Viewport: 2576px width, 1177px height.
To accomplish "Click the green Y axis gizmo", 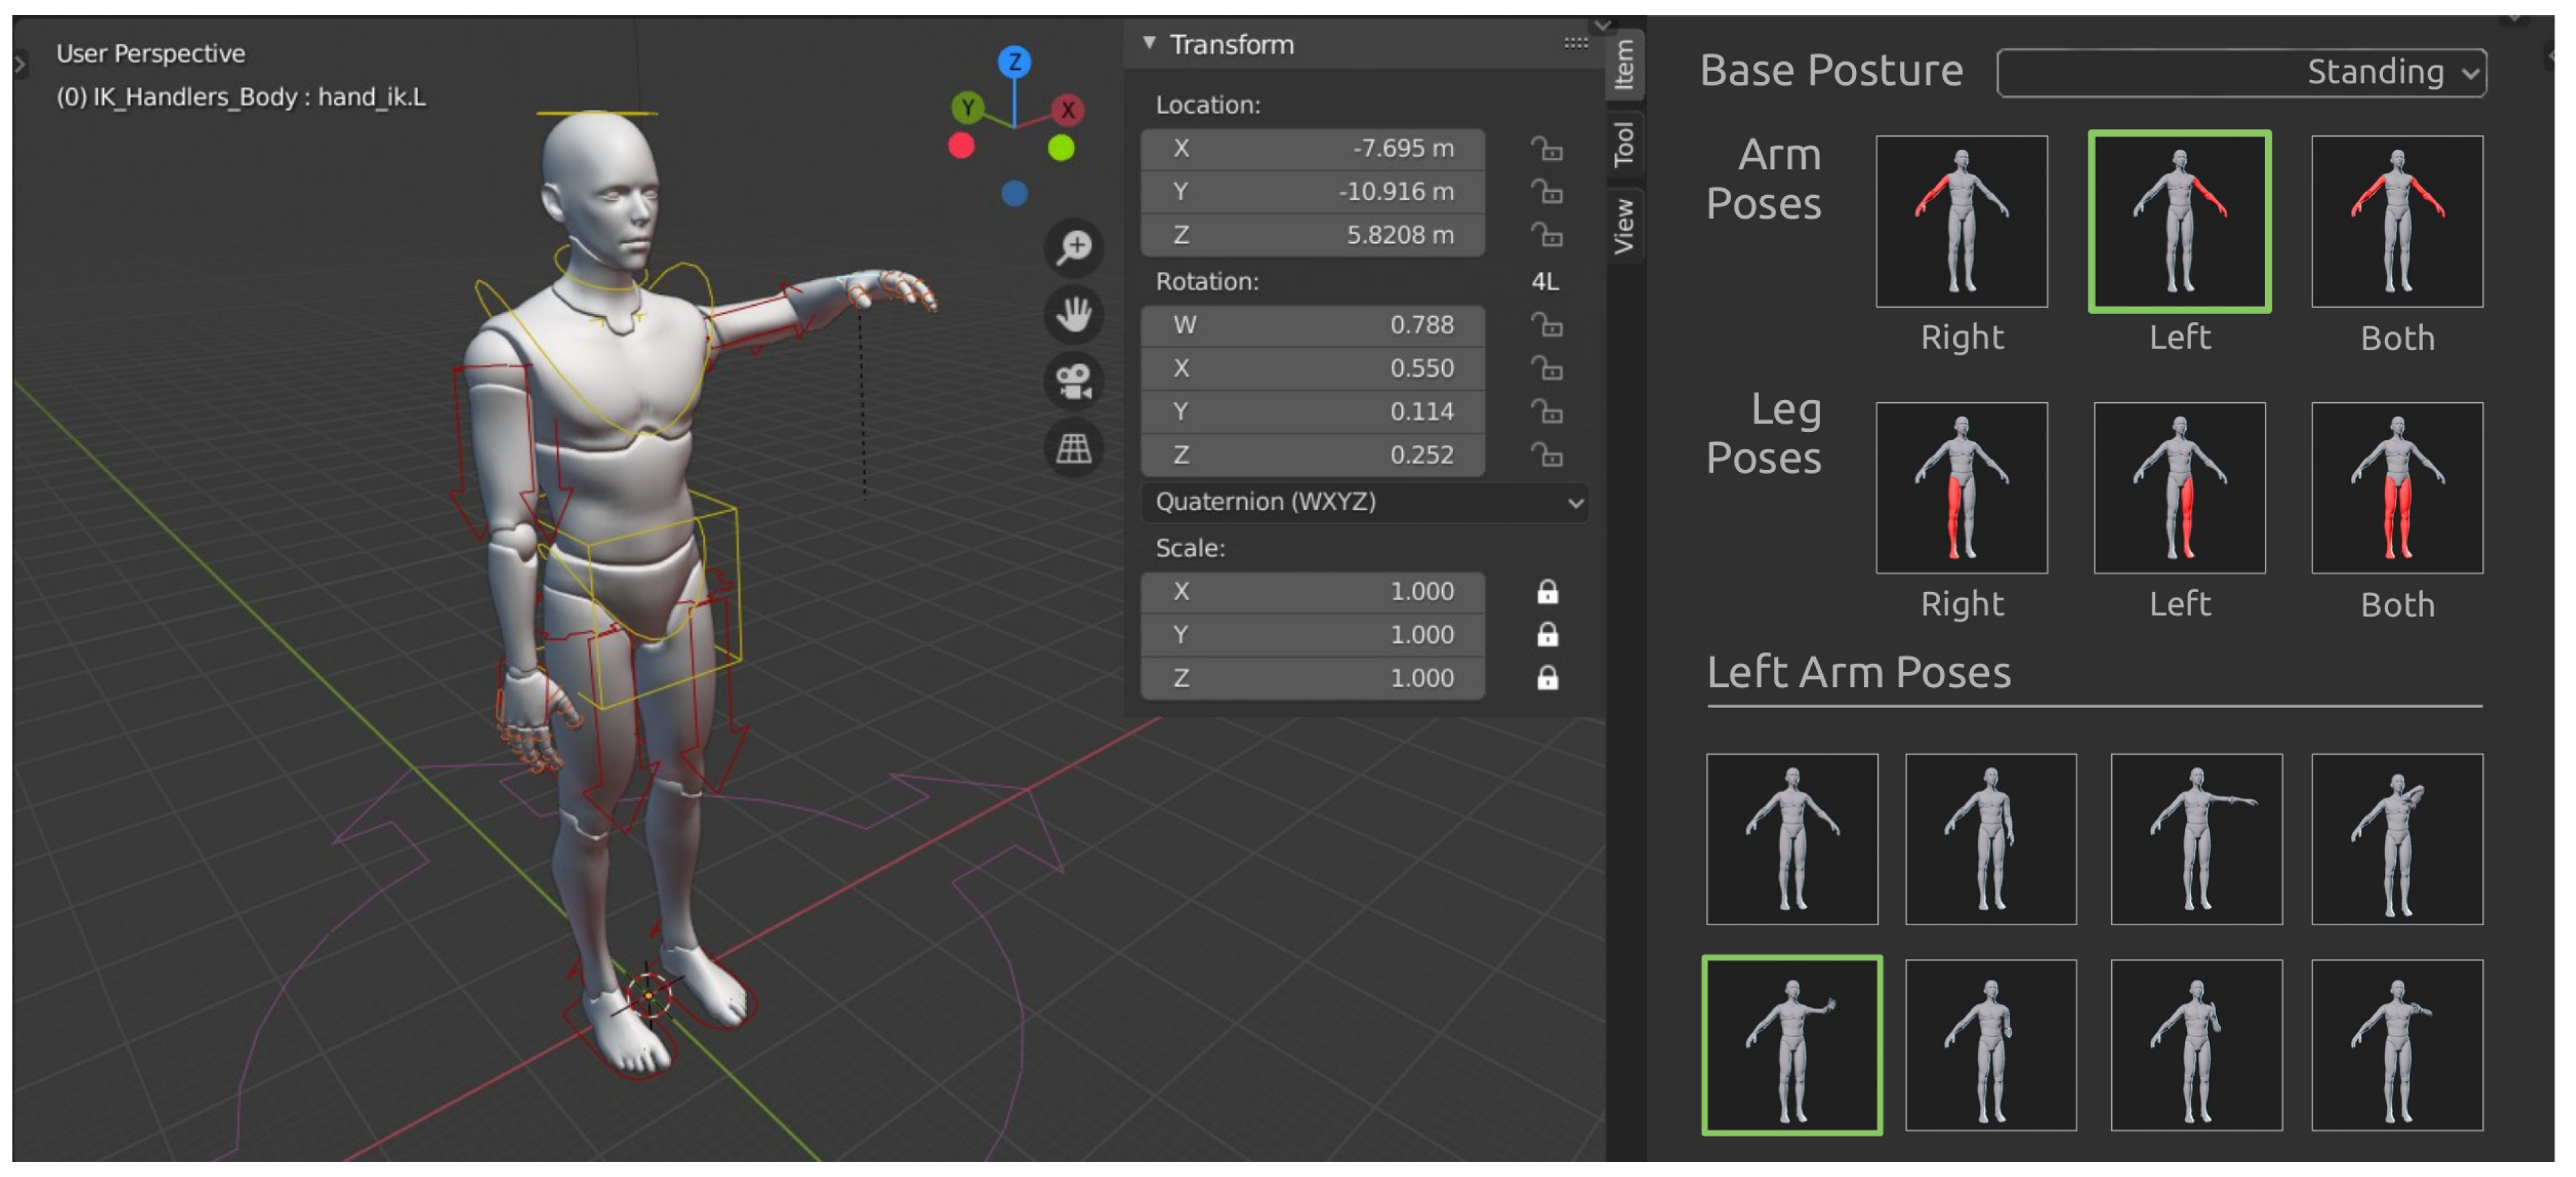I will pyautogui.click(x=967, y=107).
